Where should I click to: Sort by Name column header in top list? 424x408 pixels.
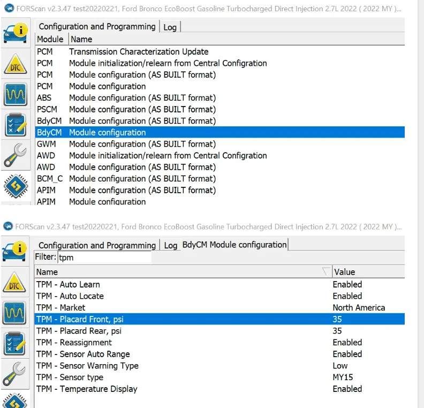pos(237,39)
